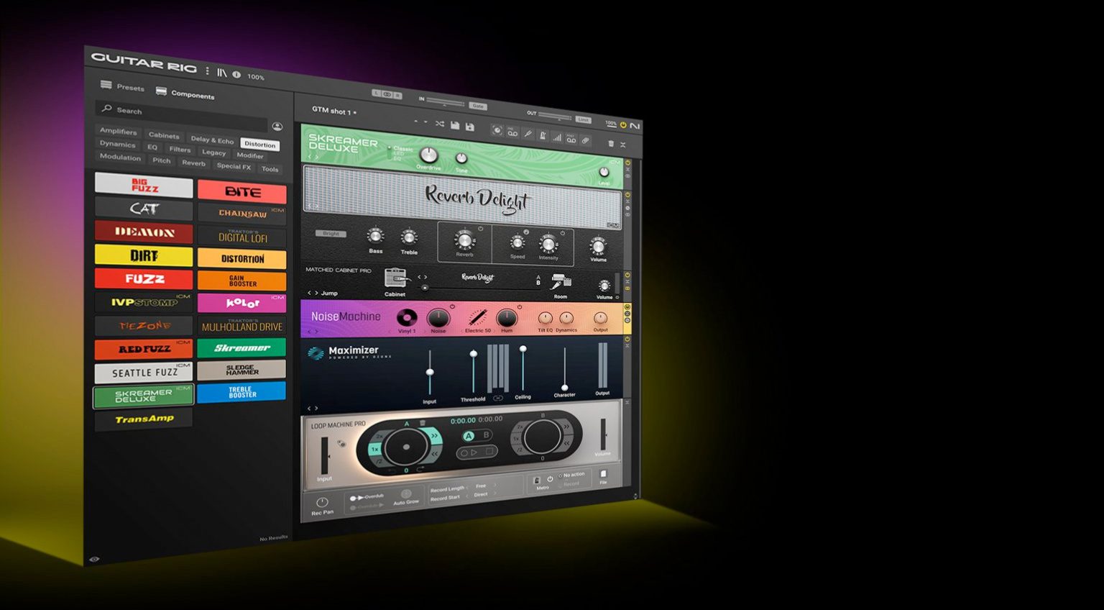Select the metronome icon in the toolbar

coord(543,135)
